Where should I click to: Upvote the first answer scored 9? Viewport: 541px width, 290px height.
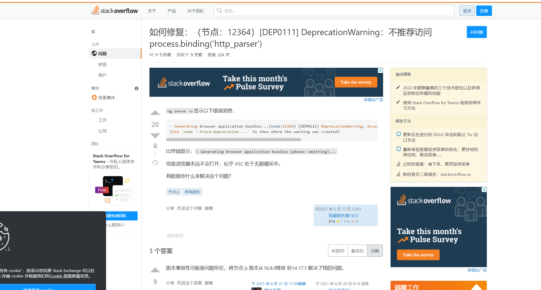click(x=155, y=270)
